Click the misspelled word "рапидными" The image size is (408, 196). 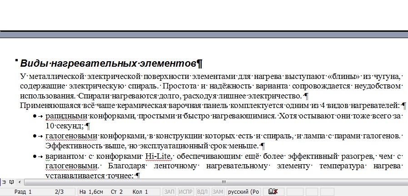click(x=63, y=116)
